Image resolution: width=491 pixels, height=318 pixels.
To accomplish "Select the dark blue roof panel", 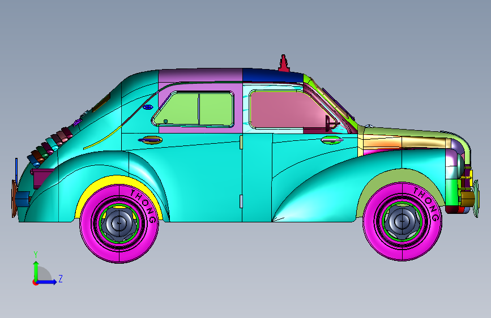I will tap(272, 76).
